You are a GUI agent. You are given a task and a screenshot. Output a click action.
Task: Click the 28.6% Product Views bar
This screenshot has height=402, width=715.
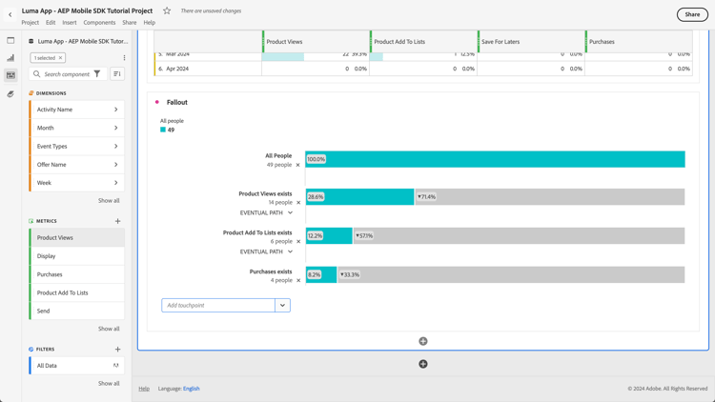[359, 197]
